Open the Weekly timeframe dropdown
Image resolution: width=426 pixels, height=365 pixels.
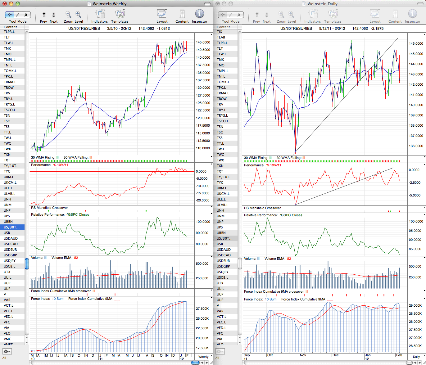tap(203, 357)
